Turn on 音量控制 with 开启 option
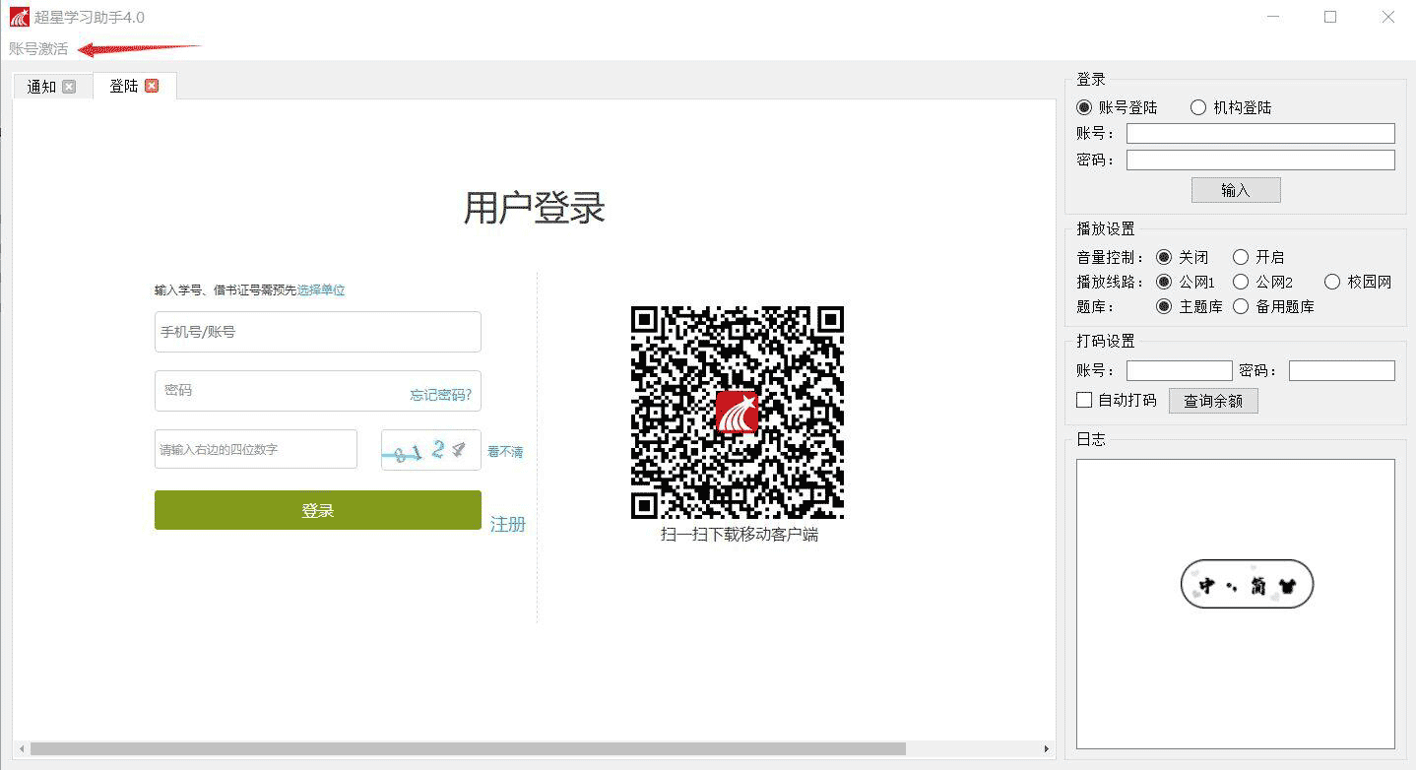The image size is (1416, 770). coord(1241,257)
